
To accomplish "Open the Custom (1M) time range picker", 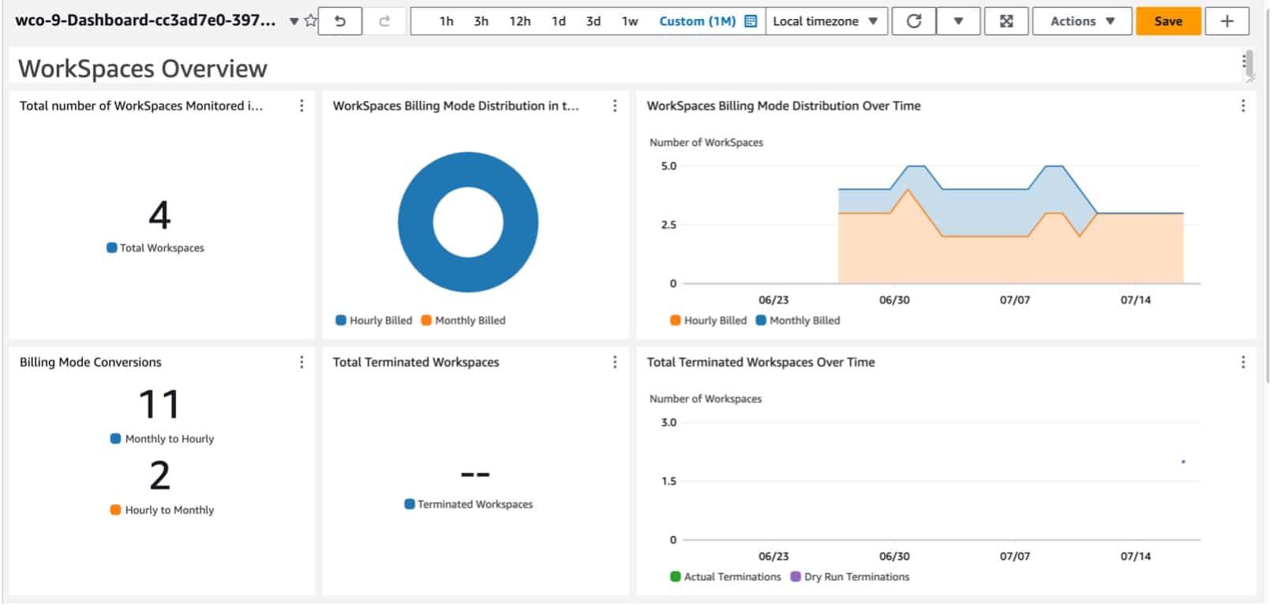I will [697, 21].
